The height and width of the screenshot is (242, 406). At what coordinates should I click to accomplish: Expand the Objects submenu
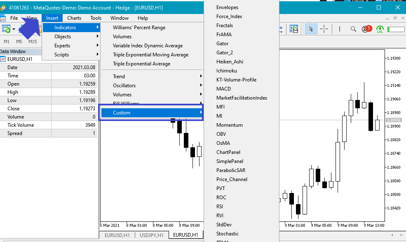pos(71,37)
